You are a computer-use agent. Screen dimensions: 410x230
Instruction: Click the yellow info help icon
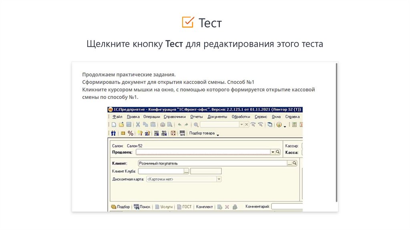[x=279, y=125]
